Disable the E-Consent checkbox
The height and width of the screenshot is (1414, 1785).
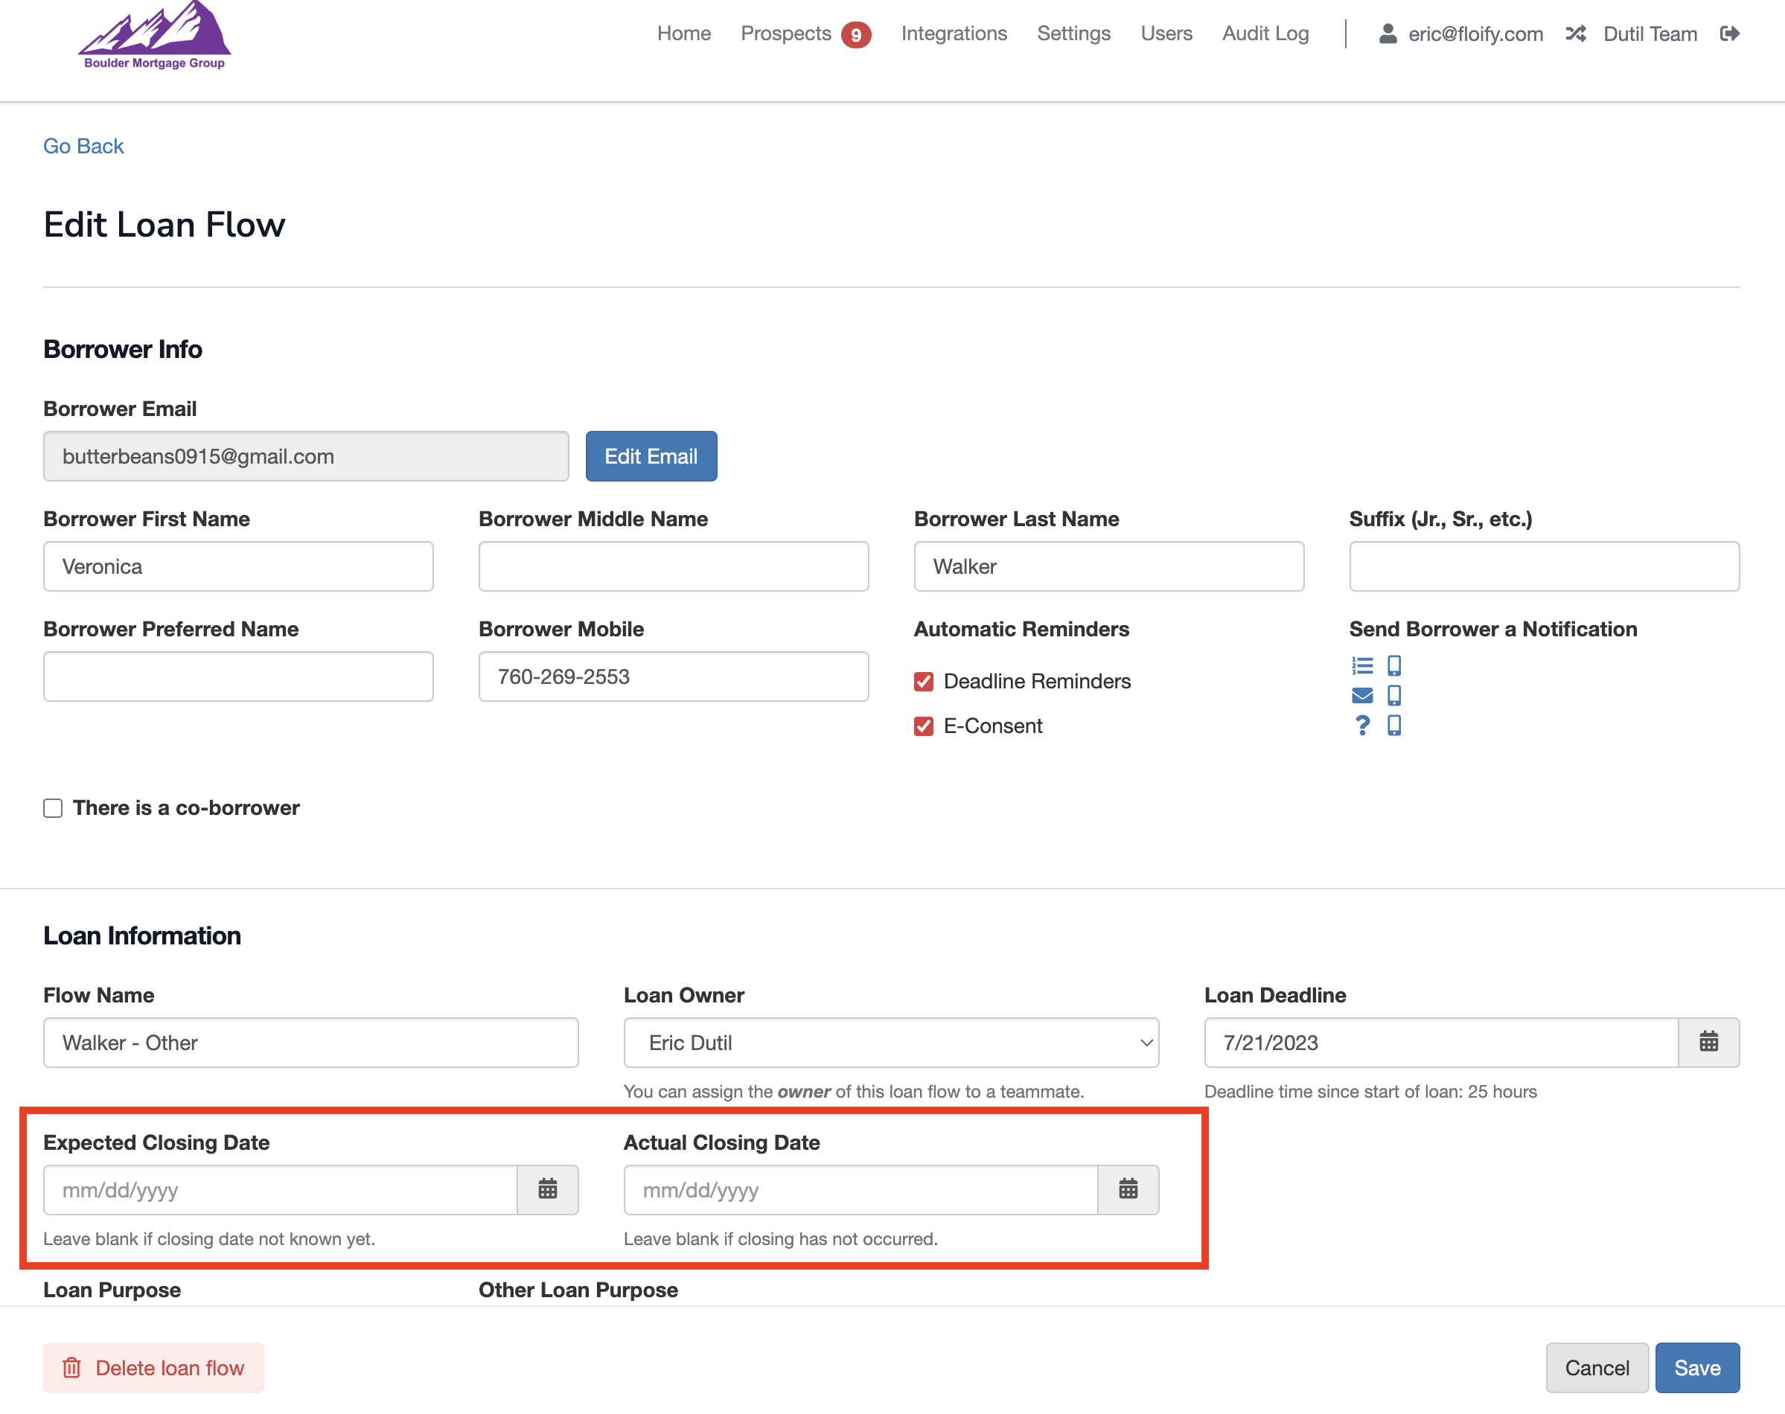(924, 726)
